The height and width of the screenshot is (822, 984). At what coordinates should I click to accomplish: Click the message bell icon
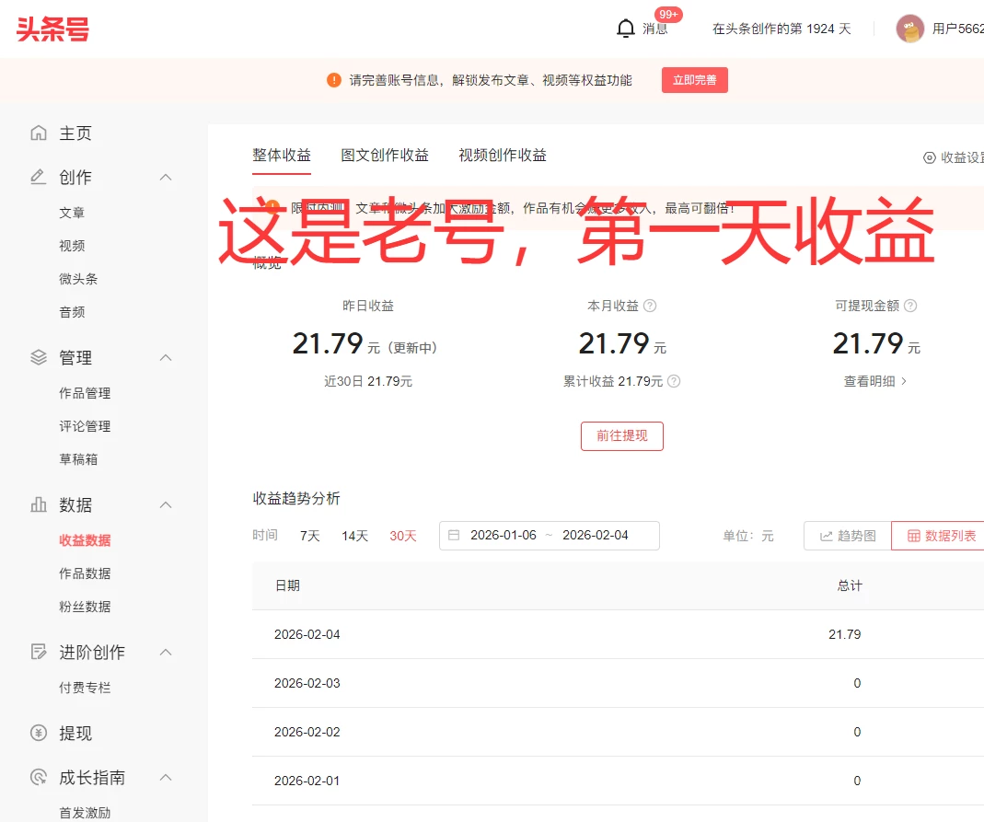click(626, 29)
